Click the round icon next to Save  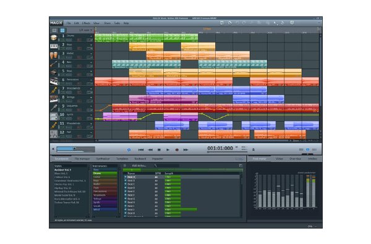point(229,23)
